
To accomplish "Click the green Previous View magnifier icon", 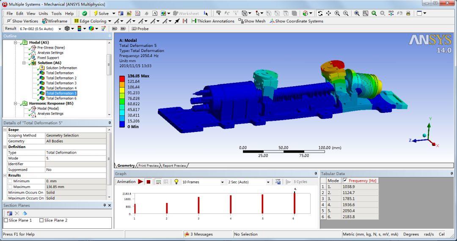I will (374, 14).
